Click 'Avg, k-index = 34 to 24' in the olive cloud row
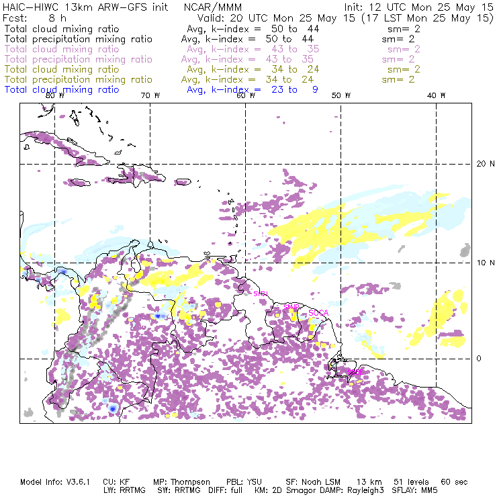 tap(253, 69)
